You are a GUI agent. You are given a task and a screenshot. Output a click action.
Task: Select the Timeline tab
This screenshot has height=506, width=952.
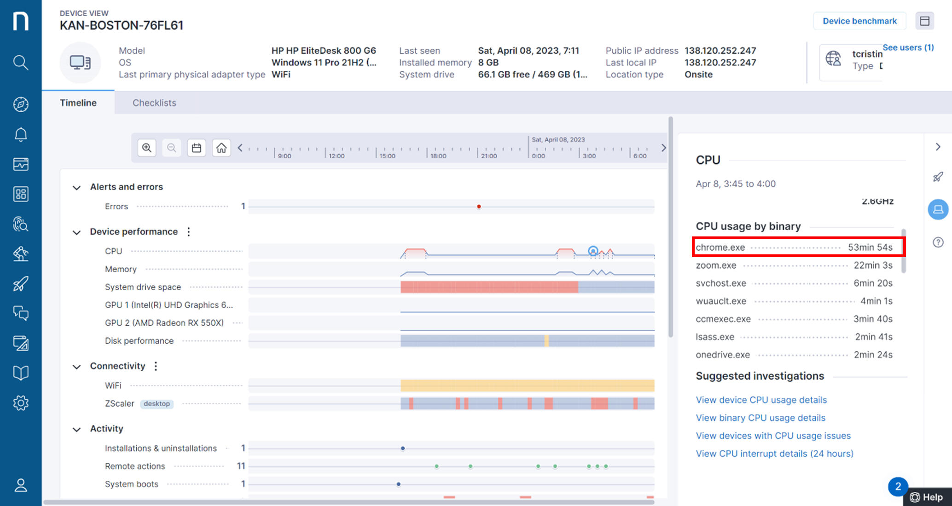[x=78, y=103]
